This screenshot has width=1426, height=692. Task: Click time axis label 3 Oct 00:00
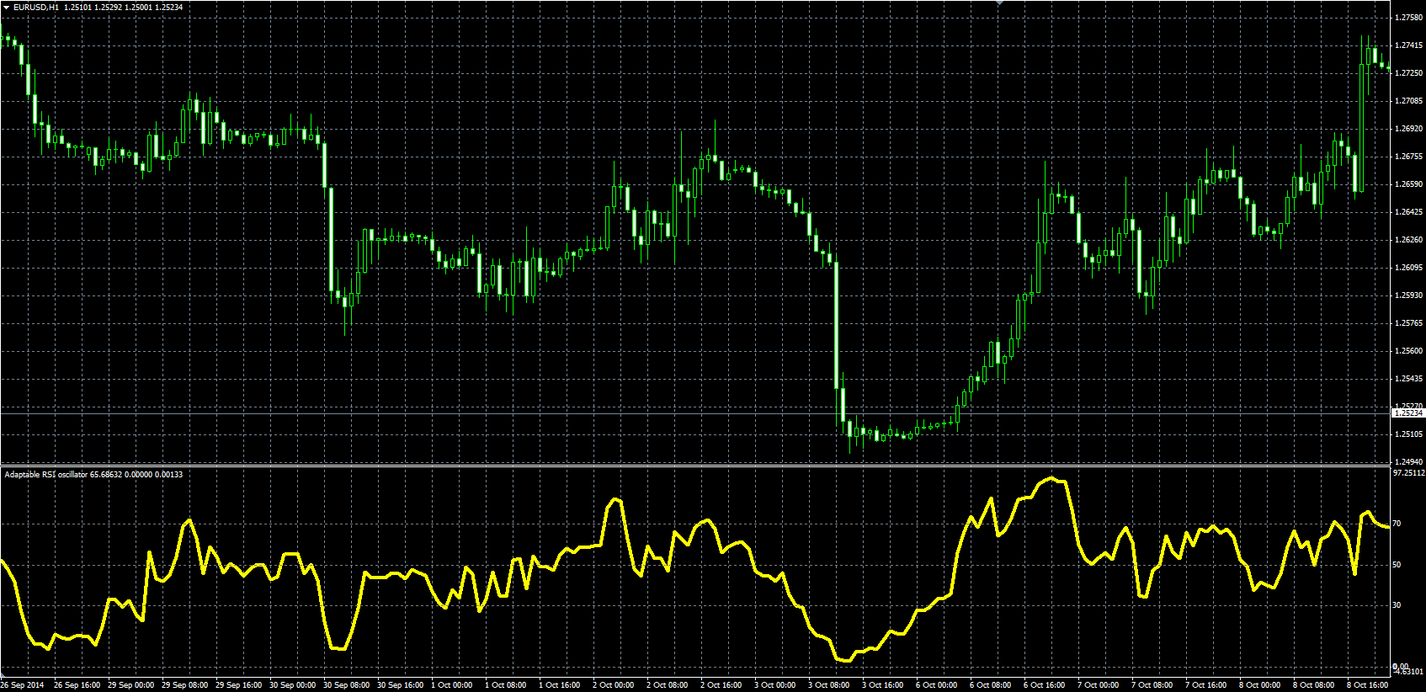pos(775,685)
